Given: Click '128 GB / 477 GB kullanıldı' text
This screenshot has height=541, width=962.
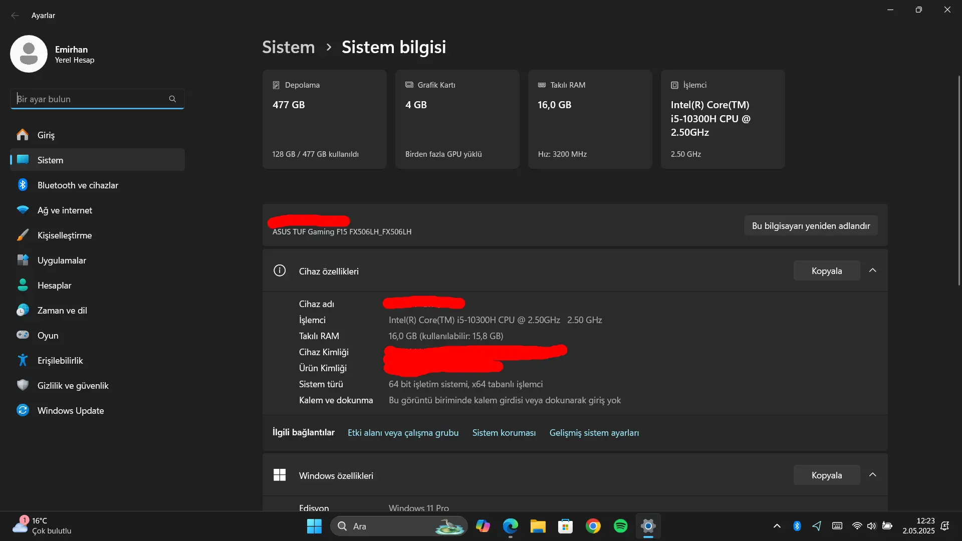Looking at the screenshot, I should pos(316,154).
